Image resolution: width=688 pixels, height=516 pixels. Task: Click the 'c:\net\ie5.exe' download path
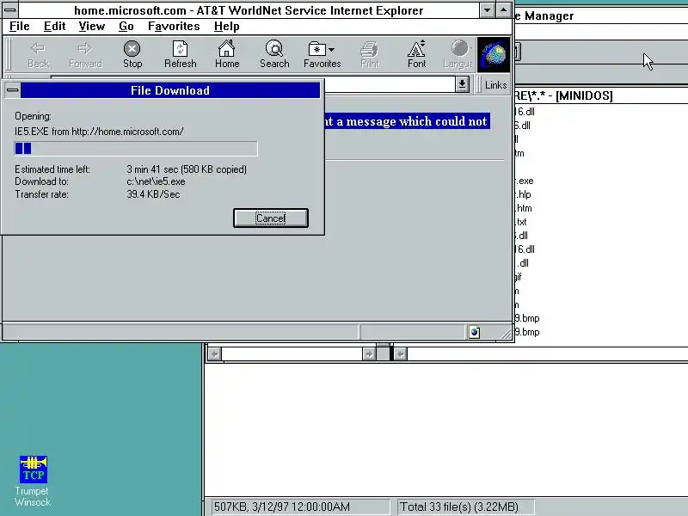click(x=156, y=181)
